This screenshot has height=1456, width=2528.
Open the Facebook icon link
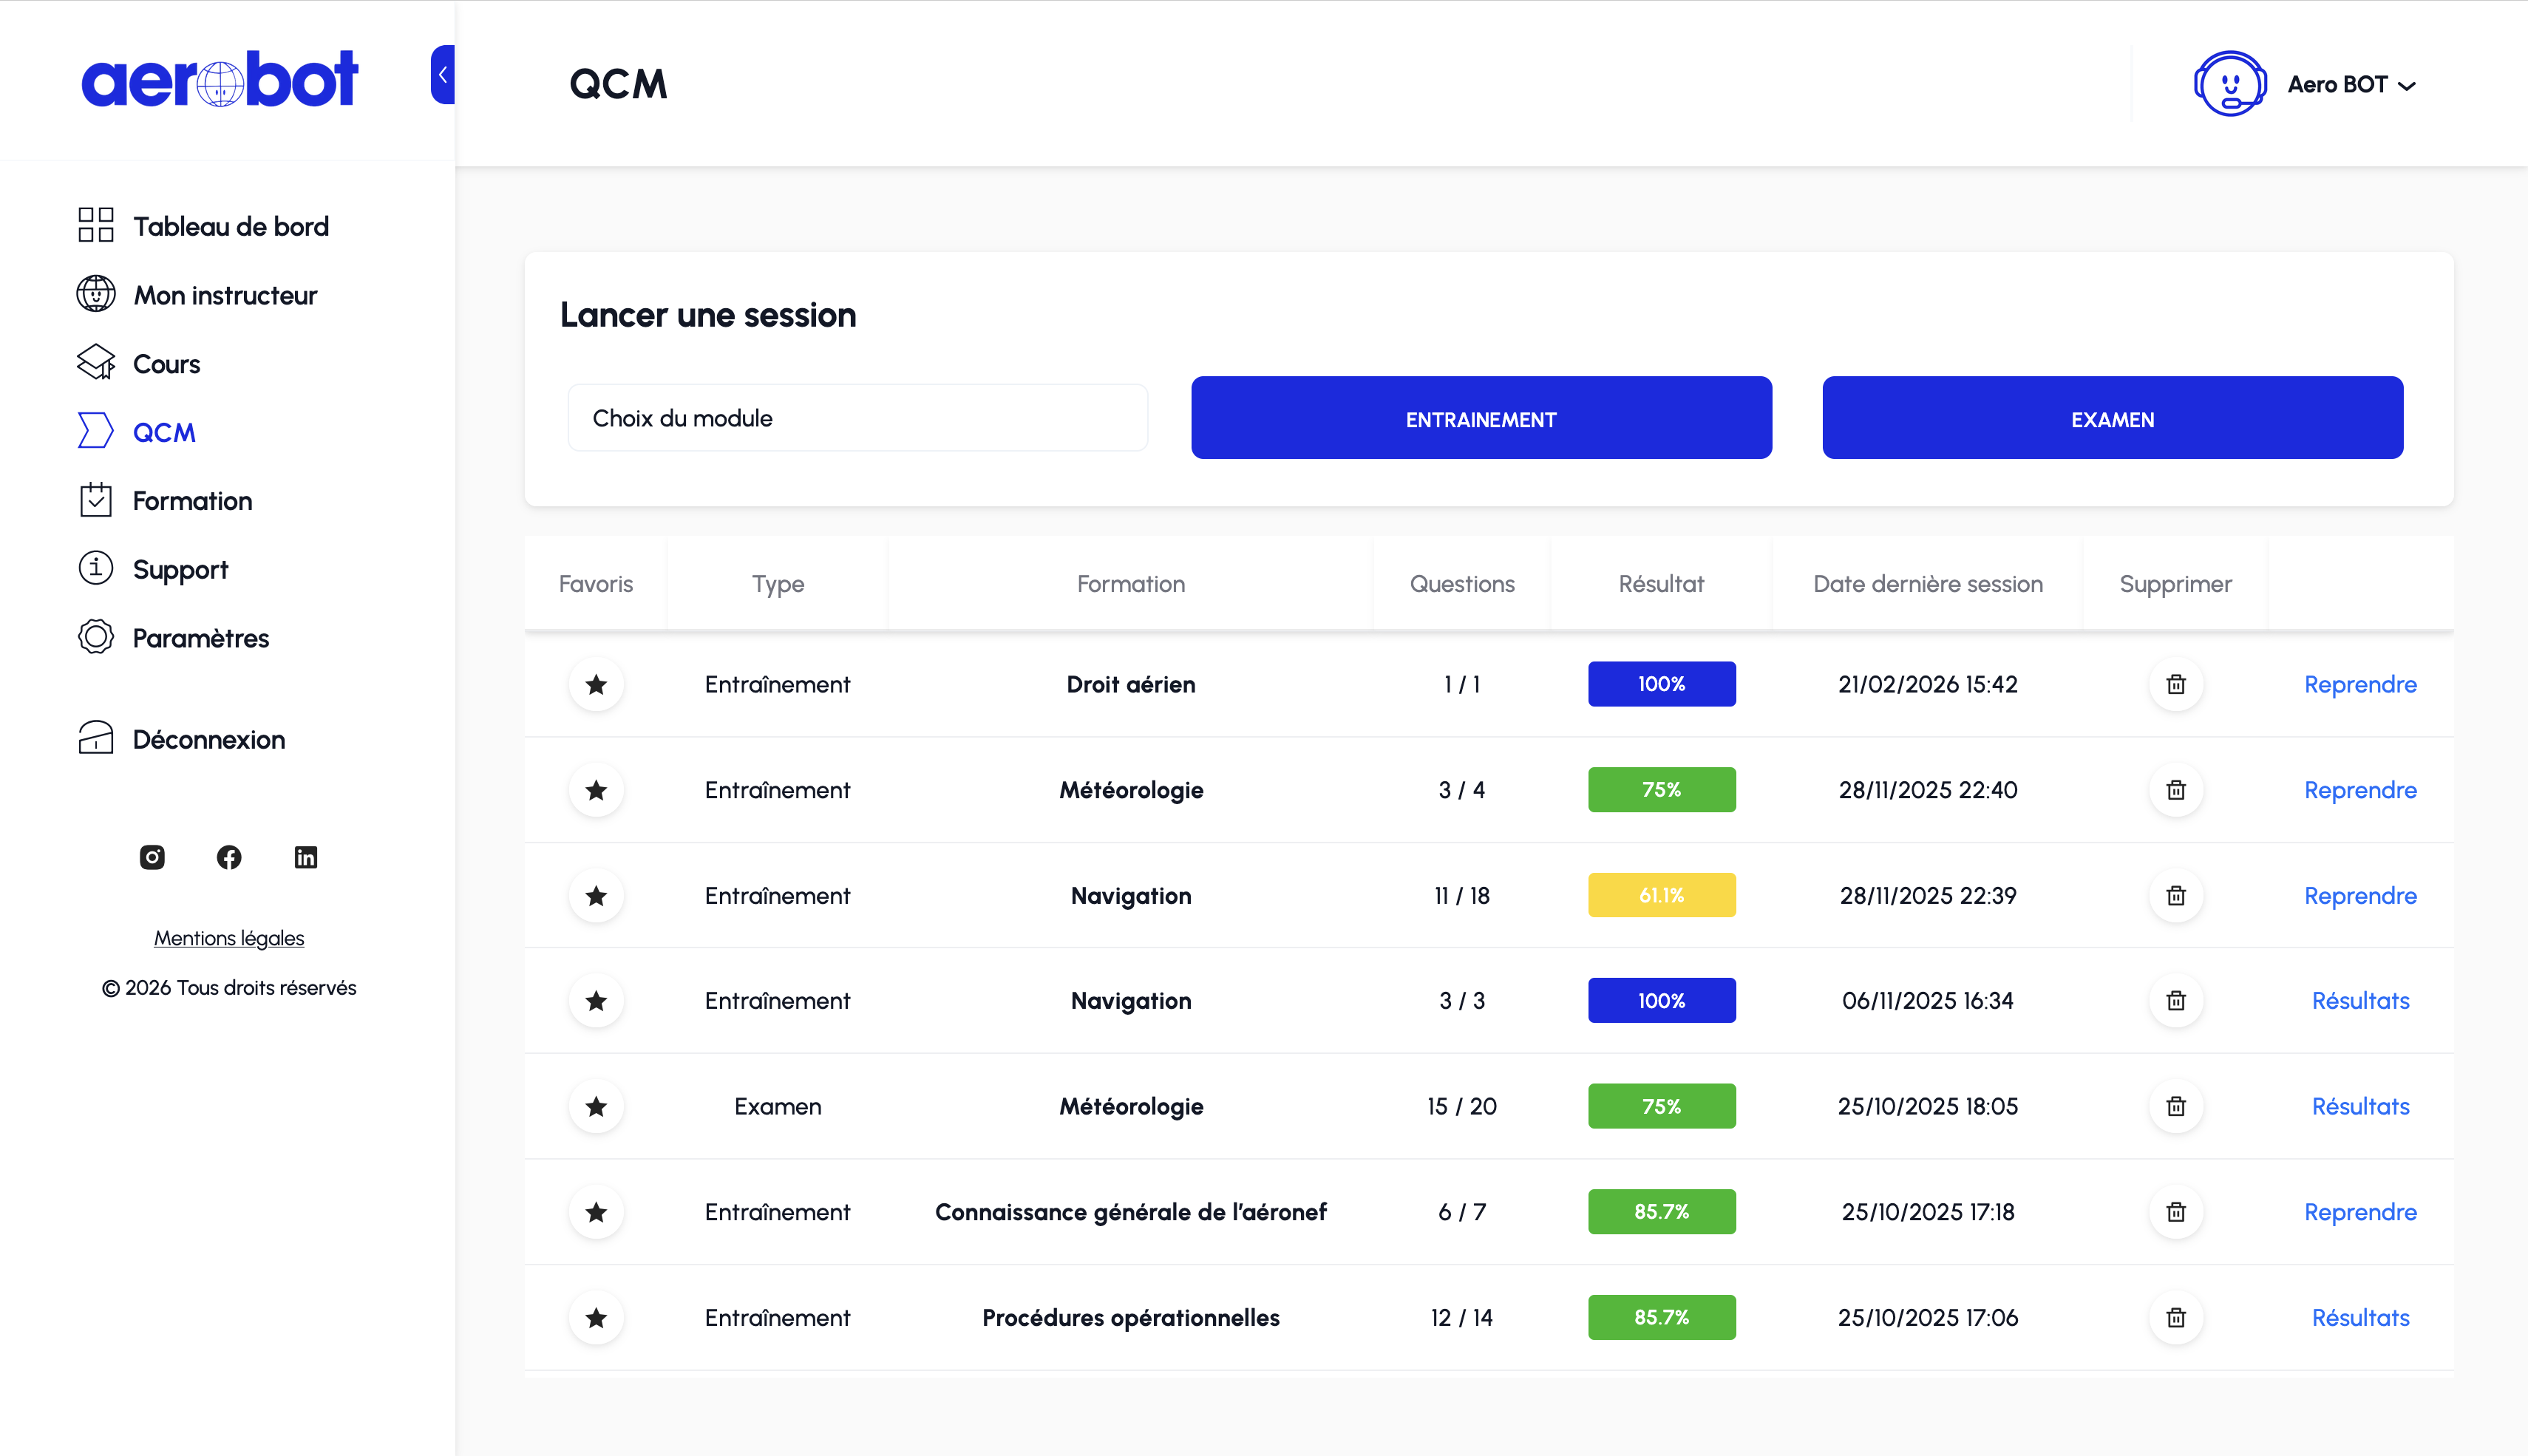229,857
